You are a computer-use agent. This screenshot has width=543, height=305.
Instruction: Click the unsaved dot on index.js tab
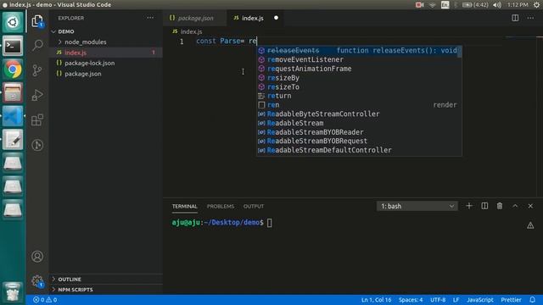(x=276, y=18)
